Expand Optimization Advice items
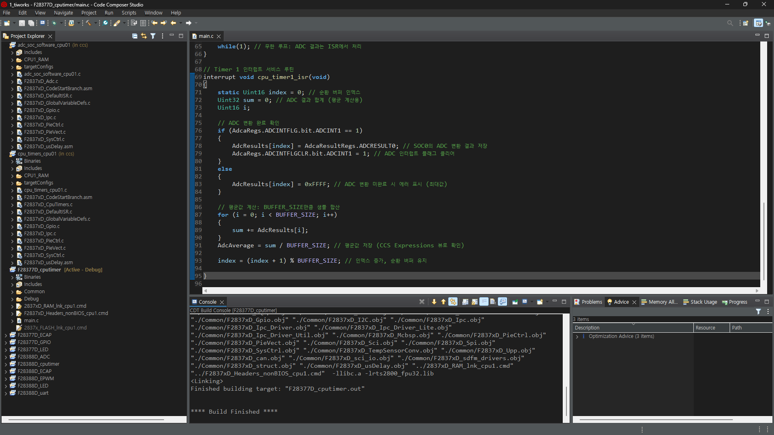Image resolution: width=774 pixels, height=435 pixels. click(577, 336)
